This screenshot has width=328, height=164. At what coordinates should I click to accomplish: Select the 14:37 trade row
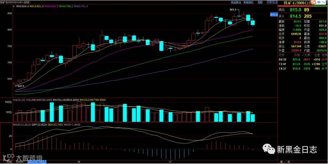303,69
